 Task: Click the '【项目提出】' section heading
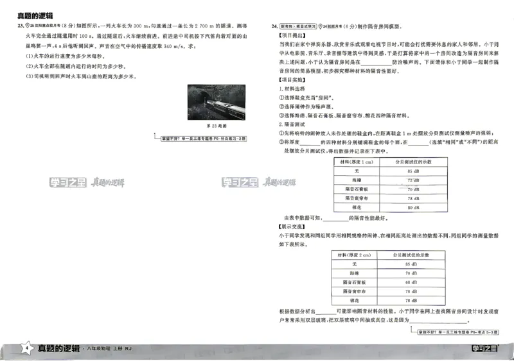click(292, 35)
